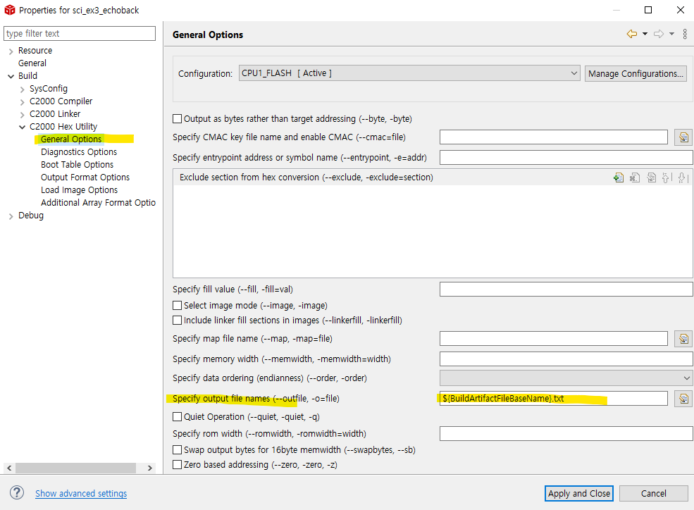Open the forward history dropdown arrow

[x=671, y=34]
